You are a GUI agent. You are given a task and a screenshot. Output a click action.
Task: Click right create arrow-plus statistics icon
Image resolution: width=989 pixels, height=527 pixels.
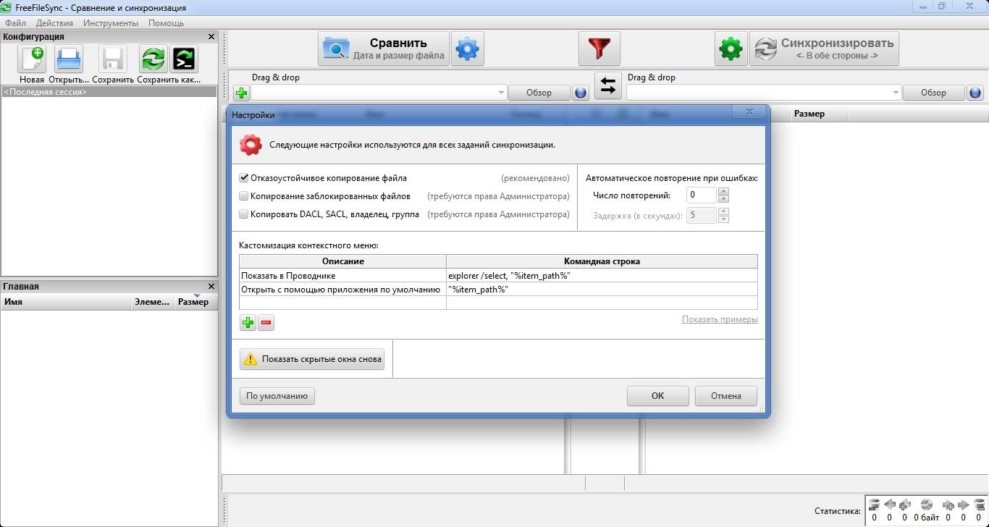(x=948, y=505)
